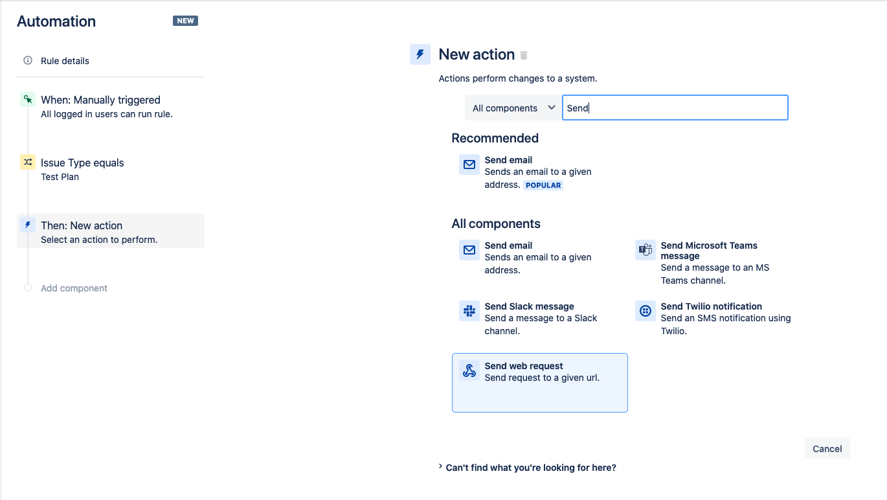The height and width of the screenshot is (500, 887).
Task: Click the Cancel button
Action: click(x=827, y=449)
